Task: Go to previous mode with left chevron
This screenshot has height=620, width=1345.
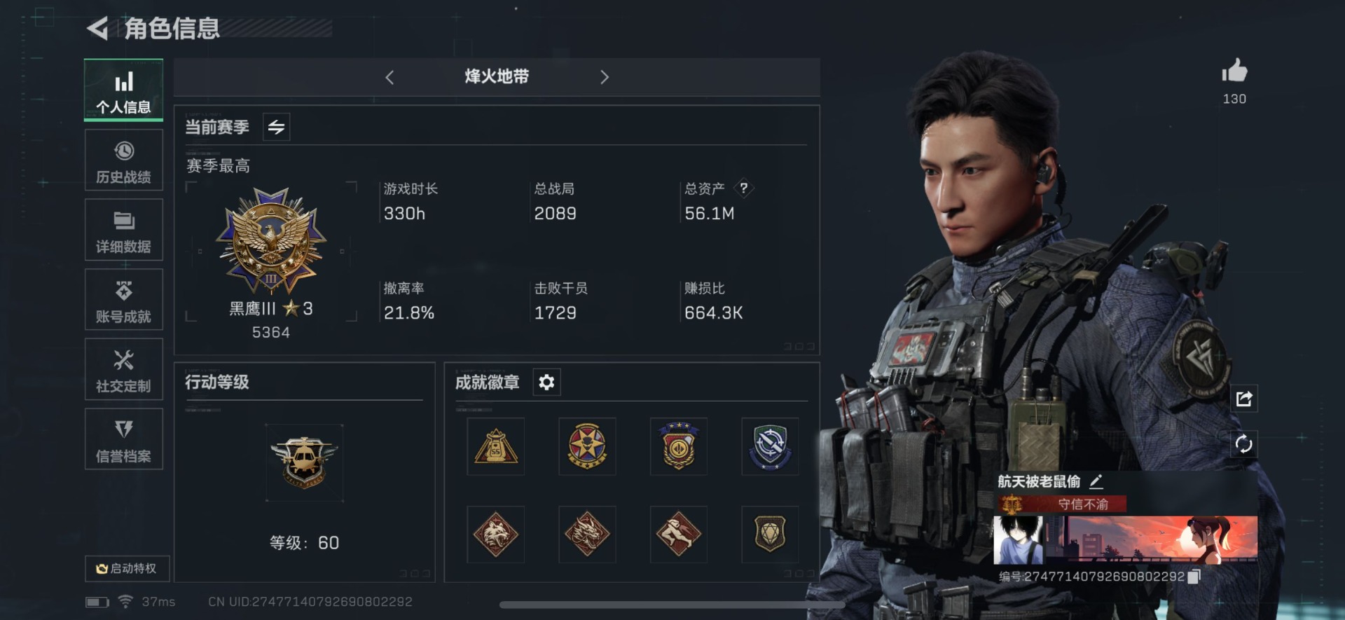Action: tap(389, 77)
